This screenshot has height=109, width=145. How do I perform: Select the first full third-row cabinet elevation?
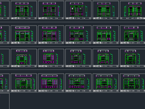pos(22,59)
